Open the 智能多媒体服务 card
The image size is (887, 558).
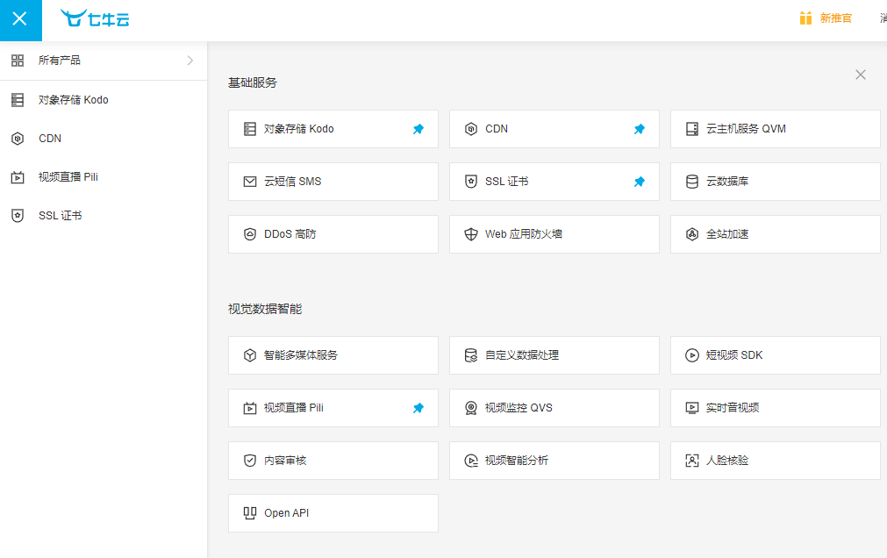[x=333, y=355]
